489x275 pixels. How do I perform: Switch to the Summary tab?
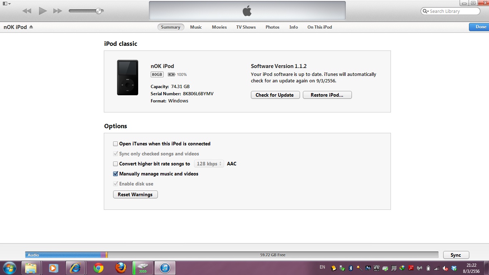(171, 27)
